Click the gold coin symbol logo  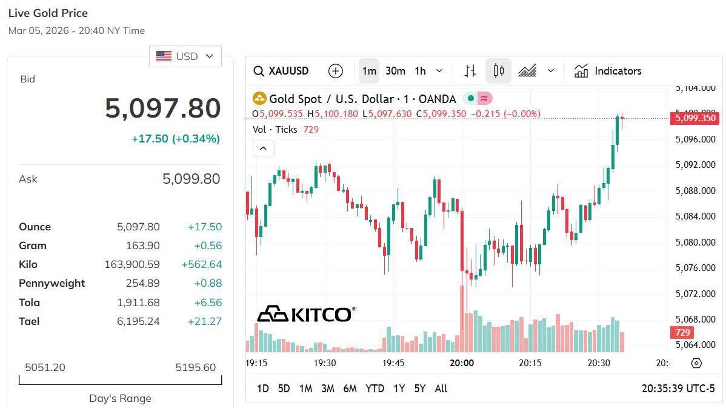(259, 99)
